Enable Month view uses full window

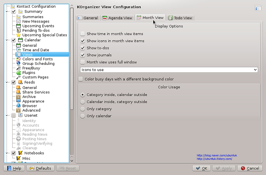83,62
